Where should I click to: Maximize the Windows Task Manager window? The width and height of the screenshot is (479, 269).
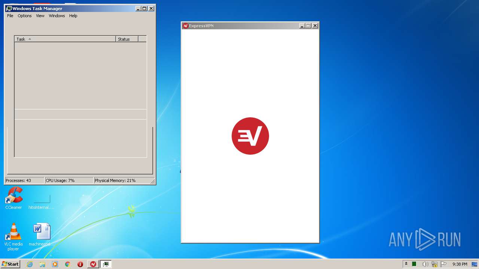pos(144,8)
